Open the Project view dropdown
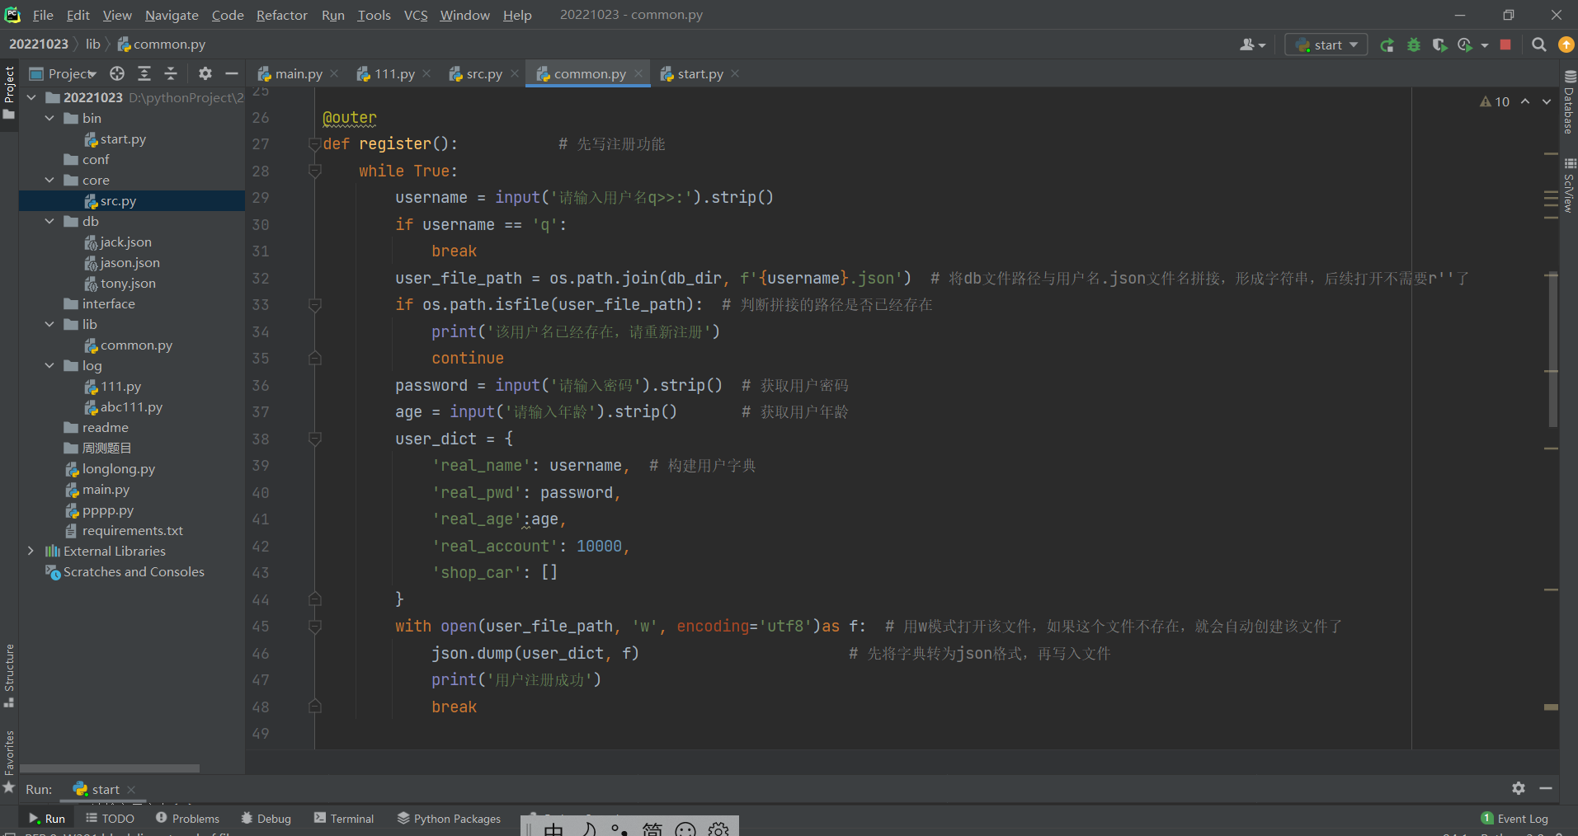This screenshot has width=1578, height=836. click(64, 73)
